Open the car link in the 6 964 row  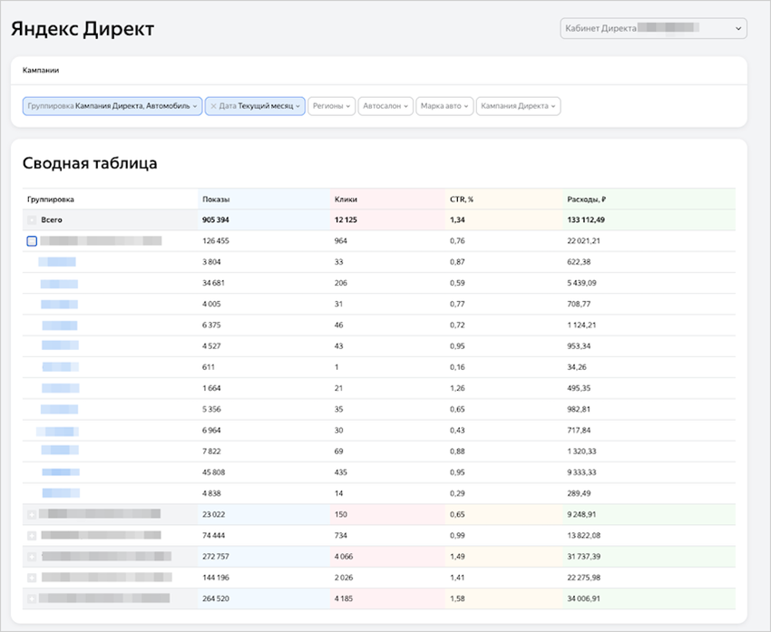pyautogui.click(x=57, y=432)
